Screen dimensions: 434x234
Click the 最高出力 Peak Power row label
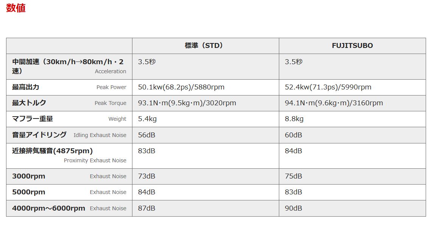pos(69,88)
